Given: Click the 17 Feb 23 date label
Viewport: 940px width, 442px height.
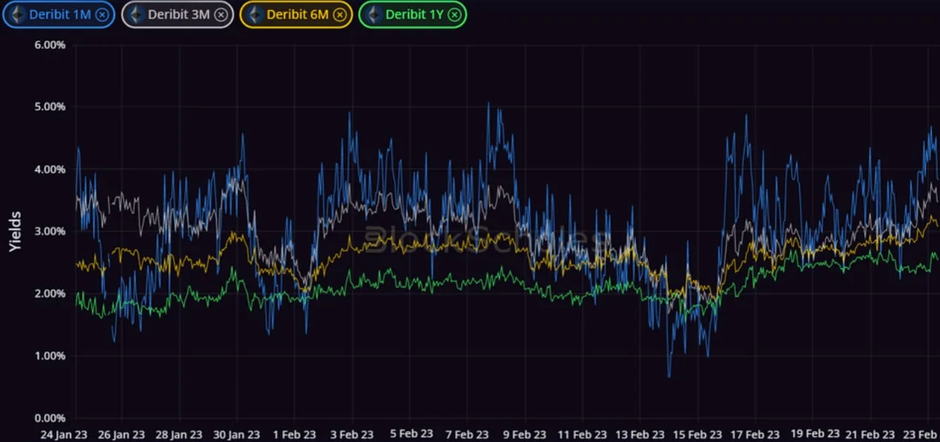Looking at the screenshot, I should click(756, 435).
